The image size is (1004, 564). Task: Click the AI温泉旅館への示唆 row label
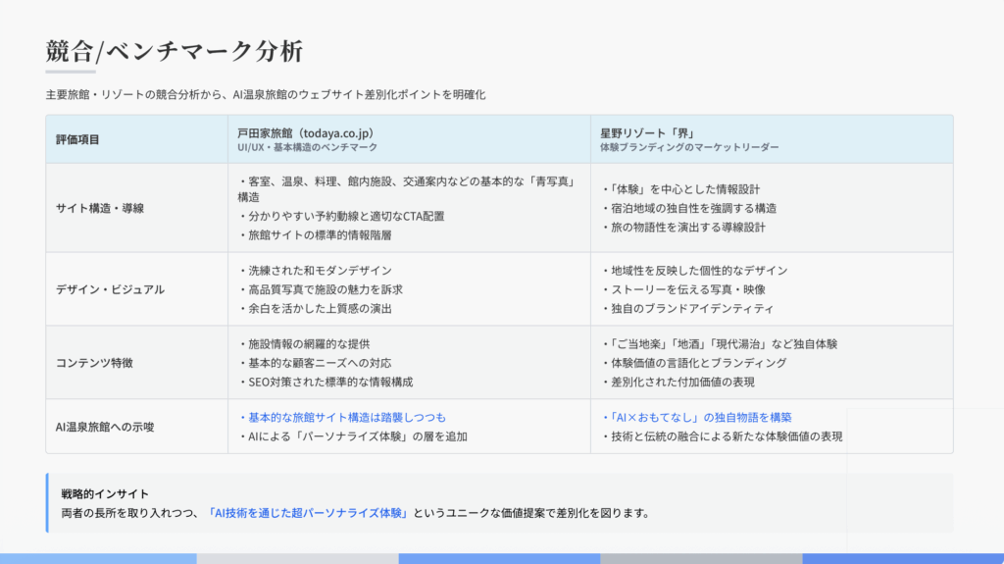pyautogui.click(x=104, y=426)
